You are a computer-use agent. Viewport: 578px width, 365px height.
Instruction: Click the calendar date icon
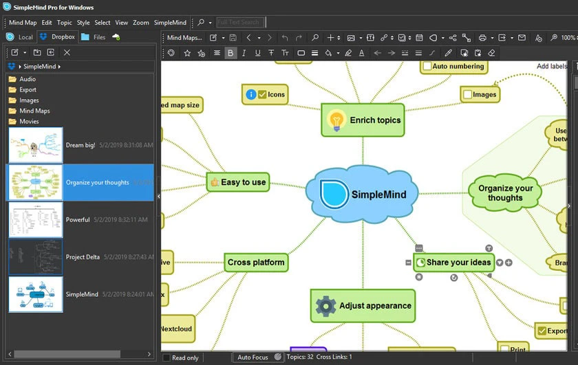pos(419,38)
